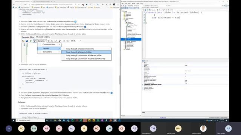Expand the Customer Transactions table node
Screen dimensions: 241x135
pos(124,41)
